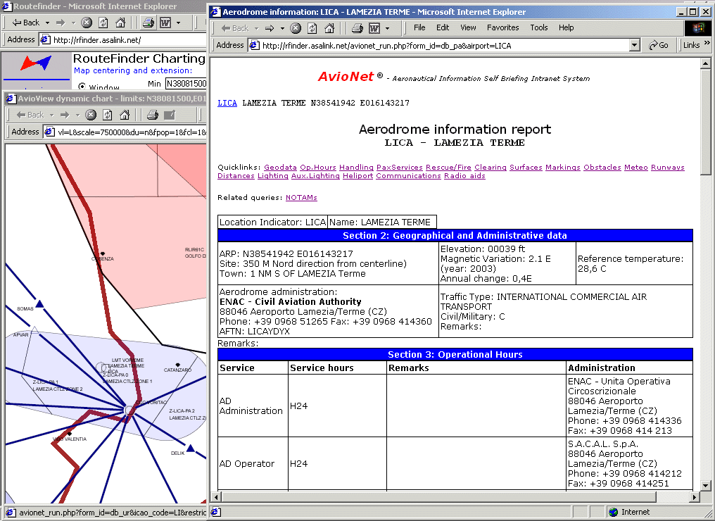Jump to Geodata quicklink
This screenshot has width=715, height=521.
pyautogui.click(x=280, y=168)
